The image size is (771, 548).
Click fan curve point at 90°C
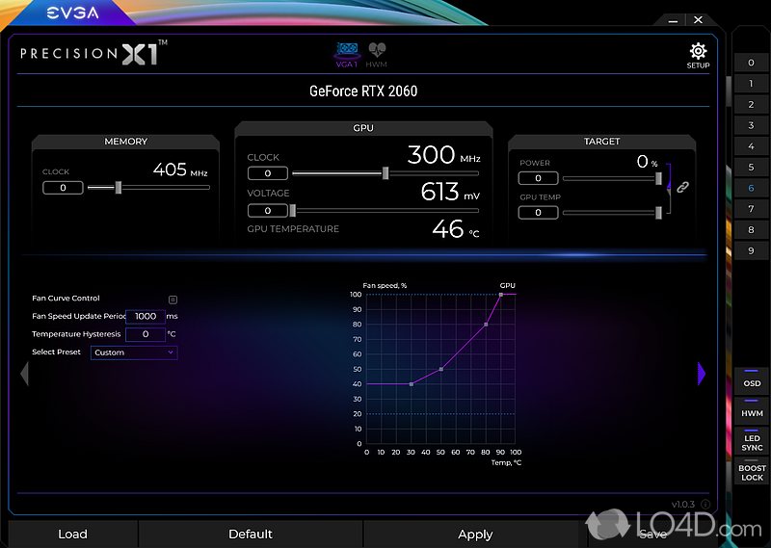pos(500,295)
